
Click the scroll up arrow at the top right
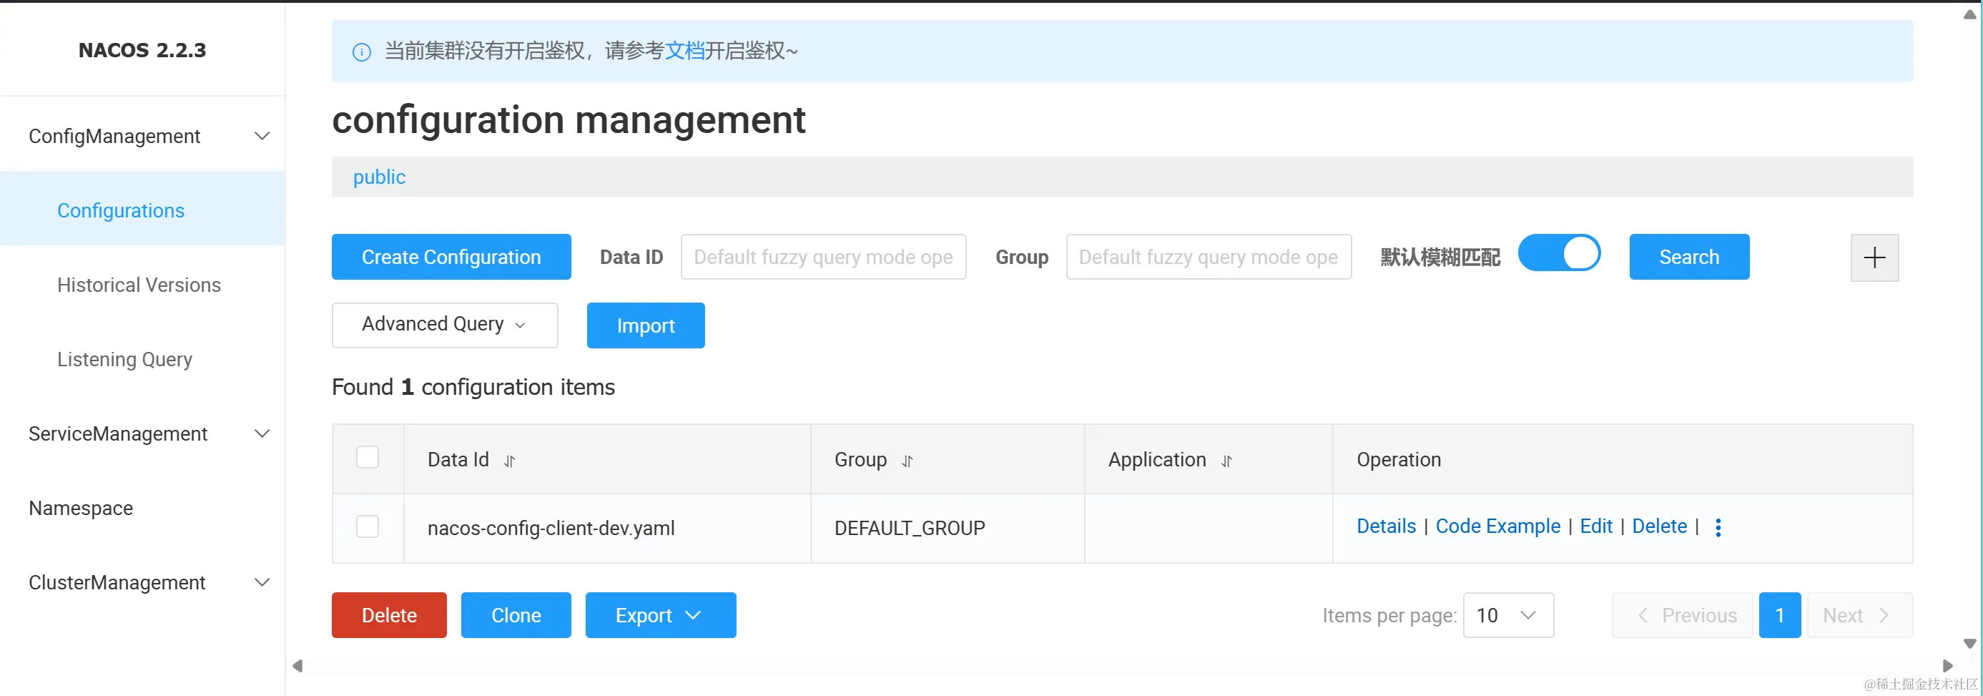click(x=1970, y=14)
